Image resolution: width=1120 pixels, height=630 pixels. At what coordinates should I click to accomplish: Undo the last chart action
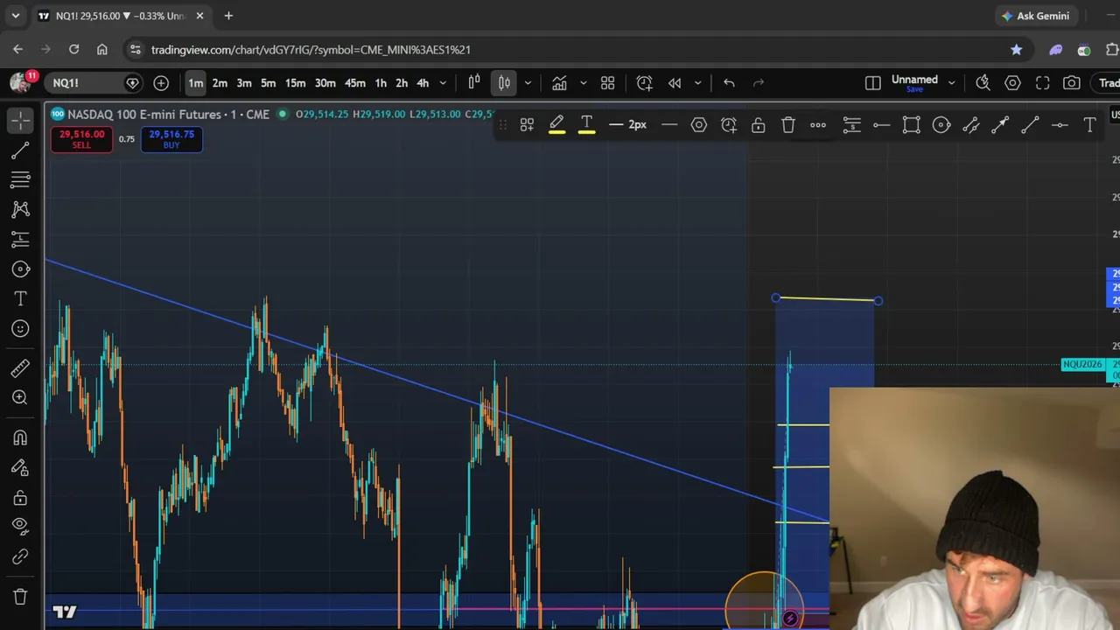(729, 83)
